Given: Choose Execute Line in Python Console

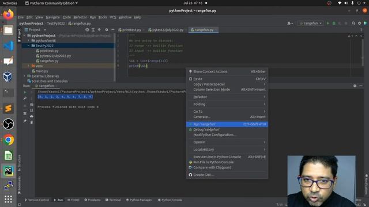Looking at the screenshot, I should pyautogui.click(x=227, y=157).
